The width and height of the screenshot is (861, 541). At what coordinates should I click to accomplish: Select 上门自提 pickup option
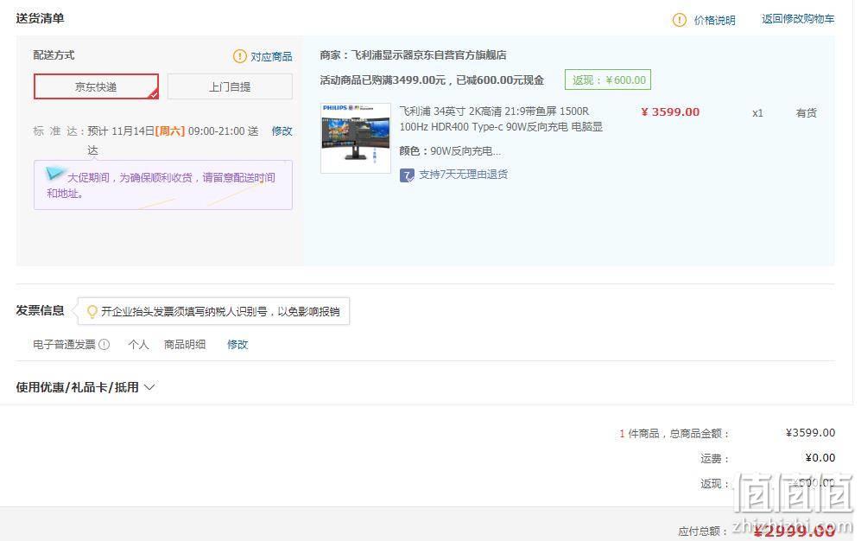230,86
